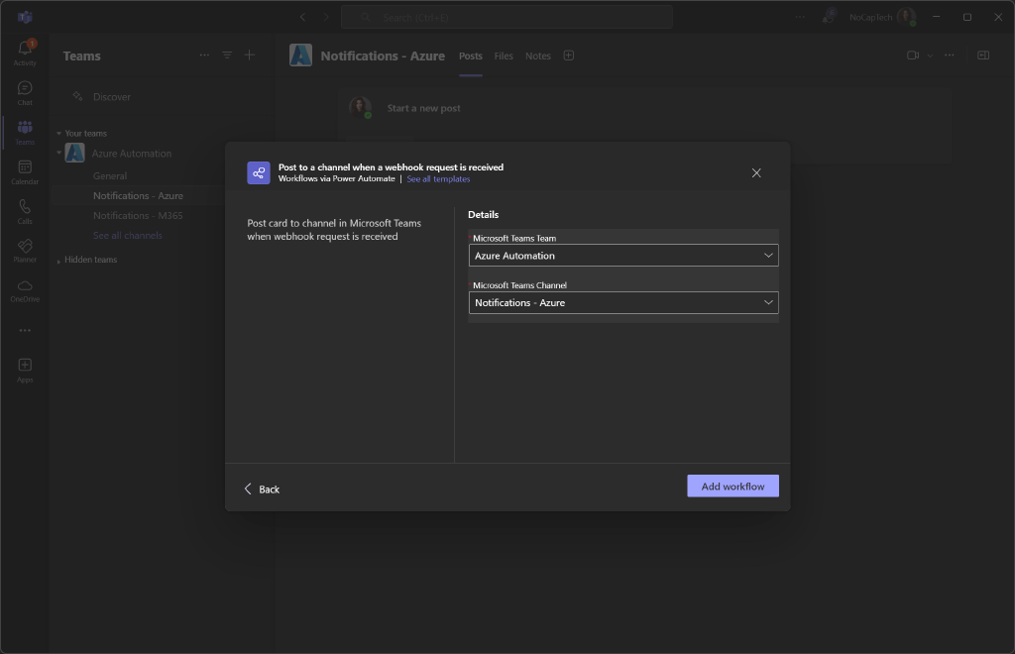1015x654 pixels.
Task: Click the Teams search box
Action: 507,17
